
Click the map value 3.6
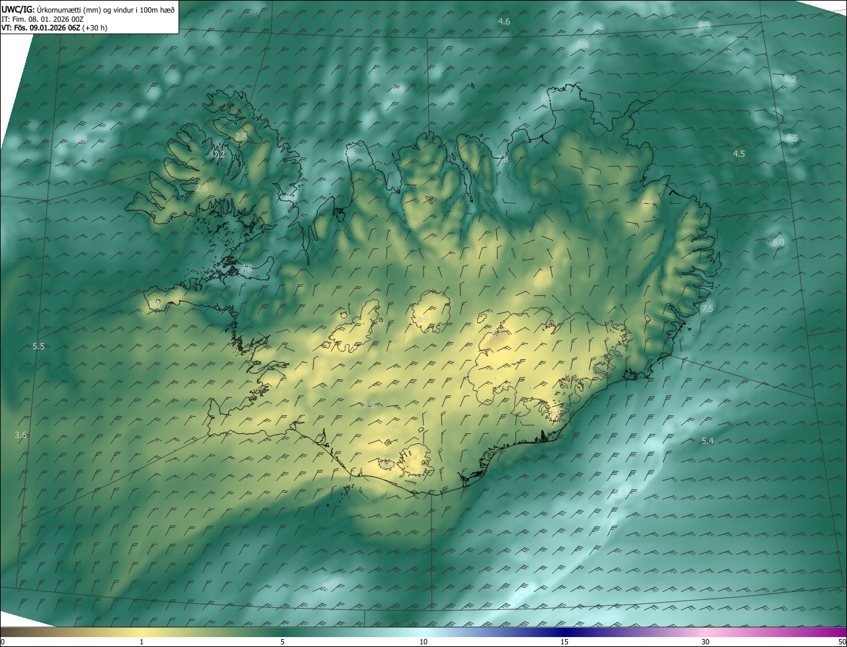21,435
